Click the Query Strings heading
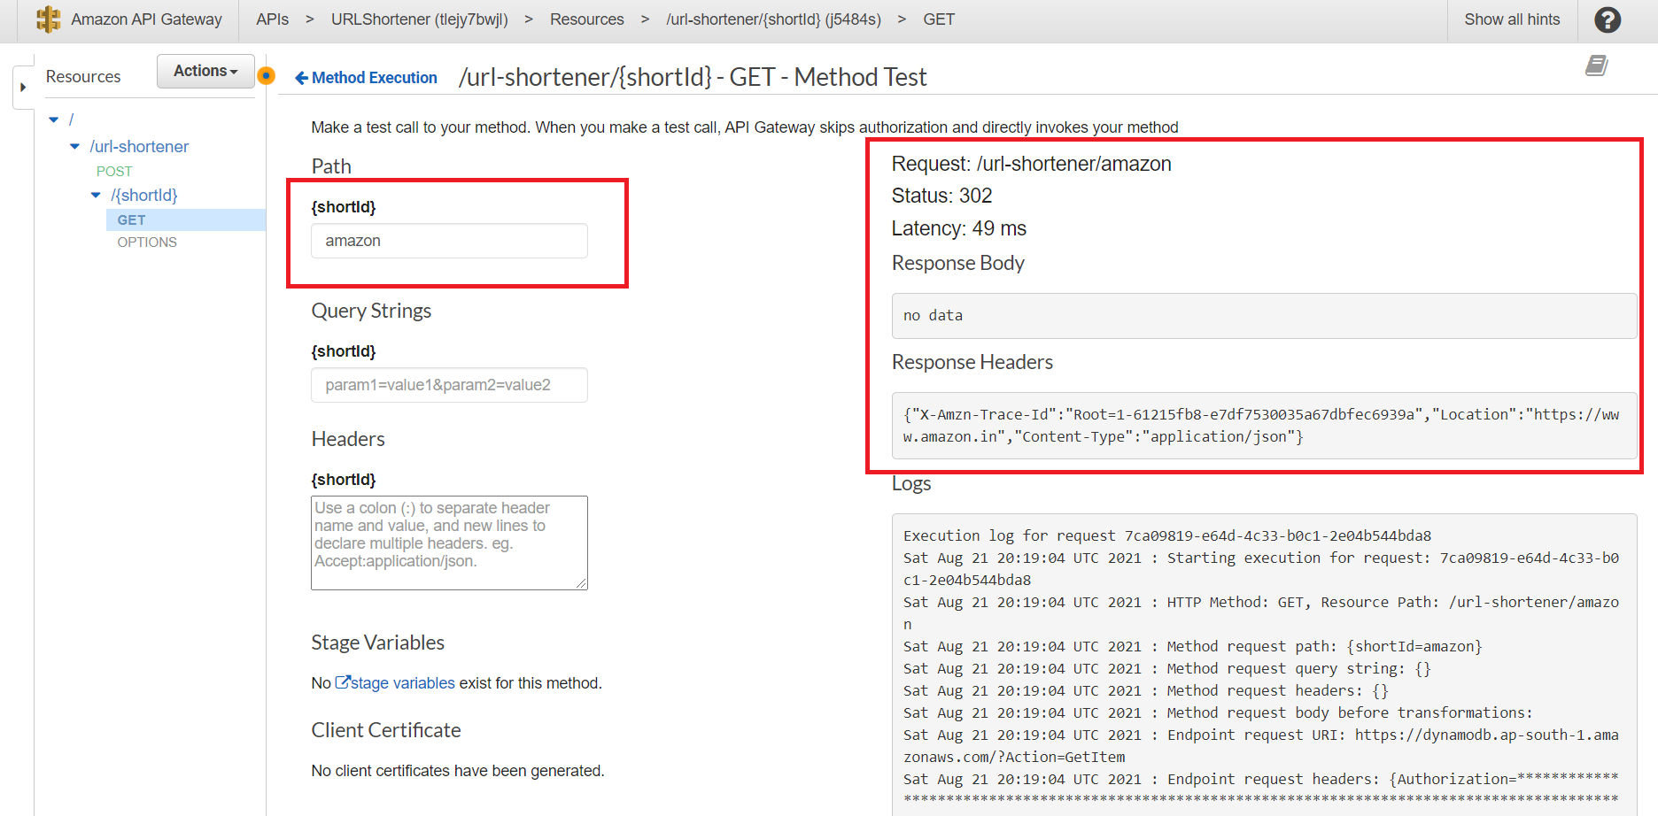The height and width of the screenshot is (816, 1658). 371,311
